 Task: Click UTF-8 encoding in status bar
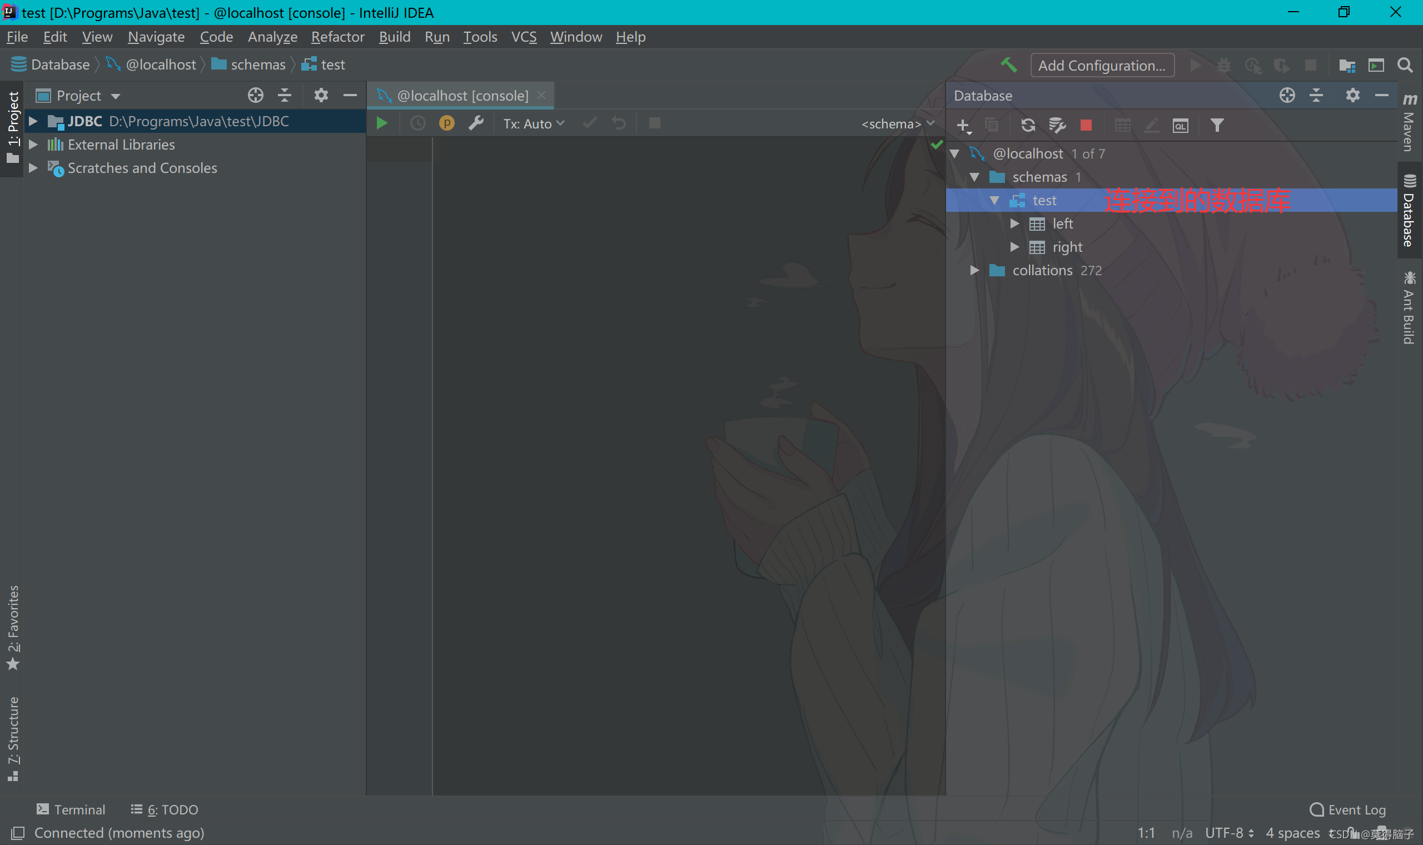pos(1230,833)
